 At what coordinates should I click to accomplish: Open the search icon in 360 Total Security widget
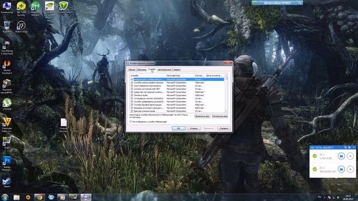point(346,147)
